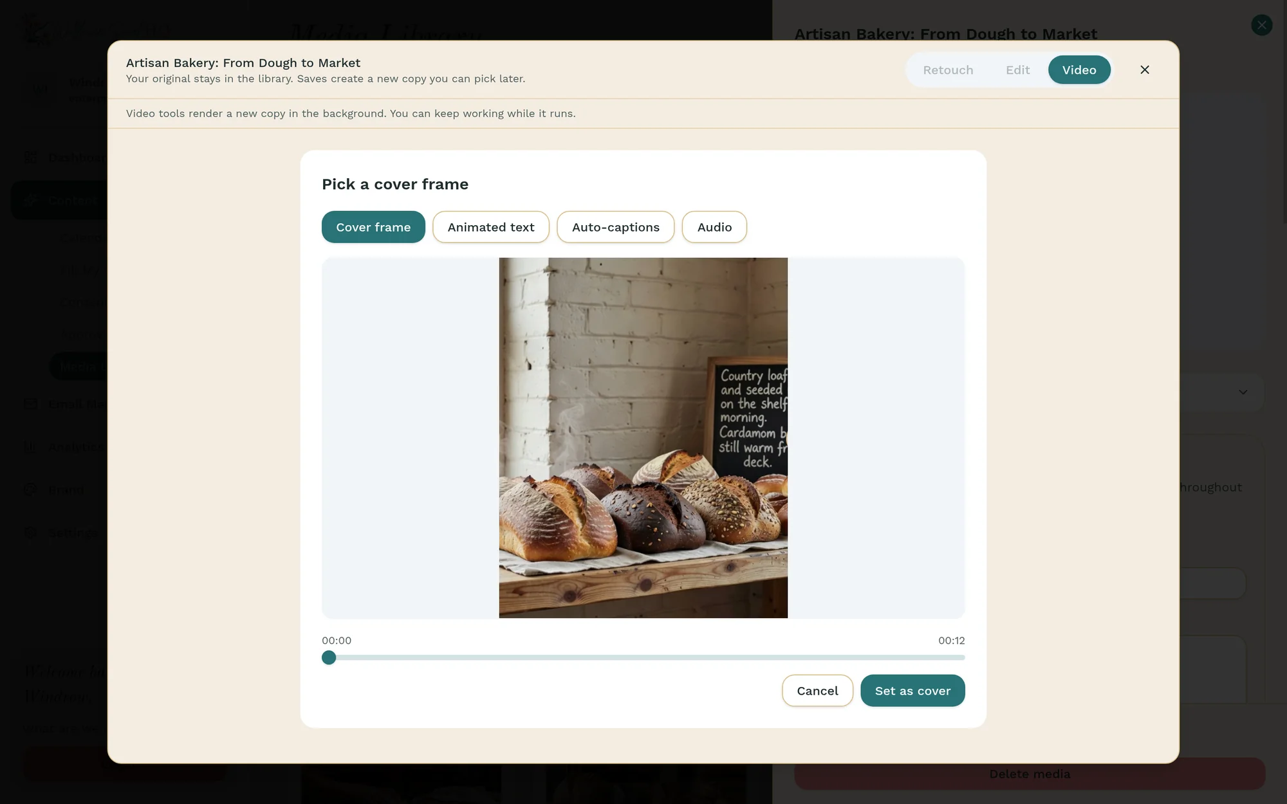Image resolution: width=1287 pixels, height=804 pixels.
Task: Click Set as cover button
Action: [912, 691]
